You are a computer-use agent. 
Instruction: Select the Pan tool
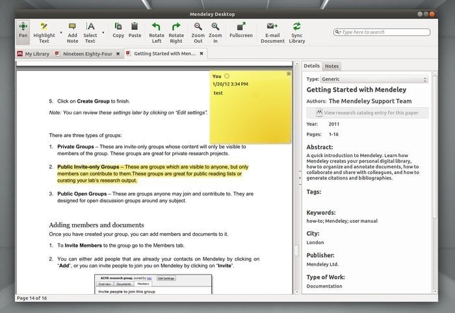tap(23, 32)
